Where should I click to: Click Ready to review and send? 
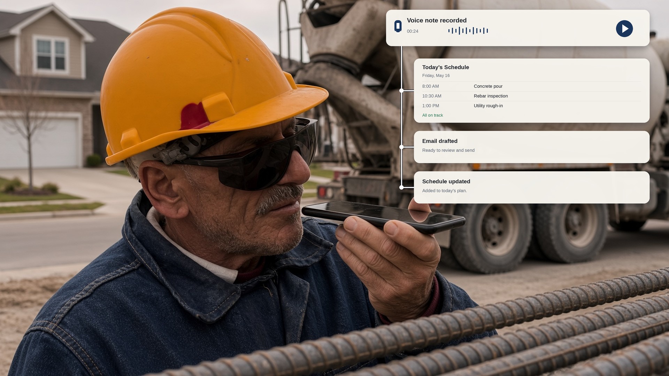pyautogui.click(x=448, y=150)
